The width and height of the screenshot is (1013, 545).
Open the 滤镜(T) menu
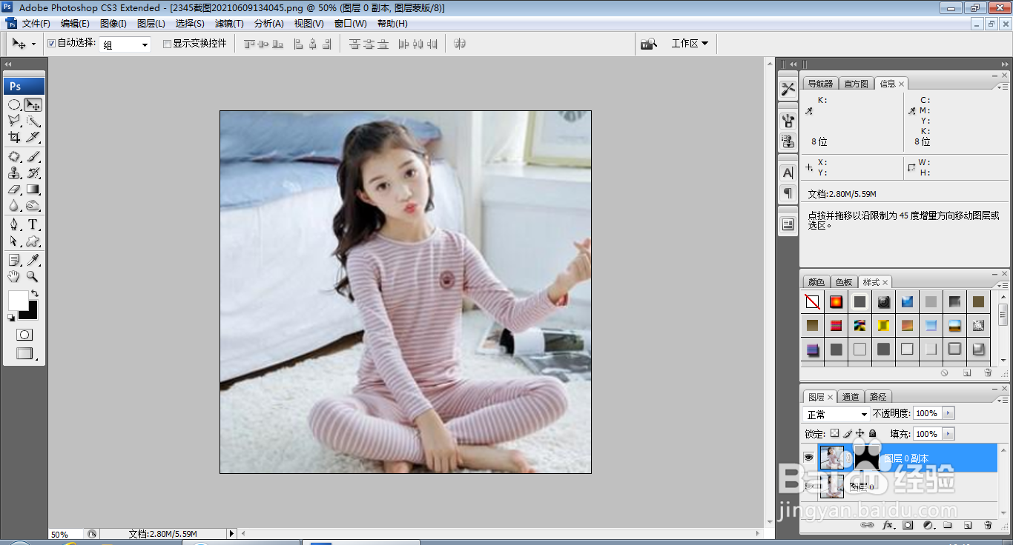point(229,24)
